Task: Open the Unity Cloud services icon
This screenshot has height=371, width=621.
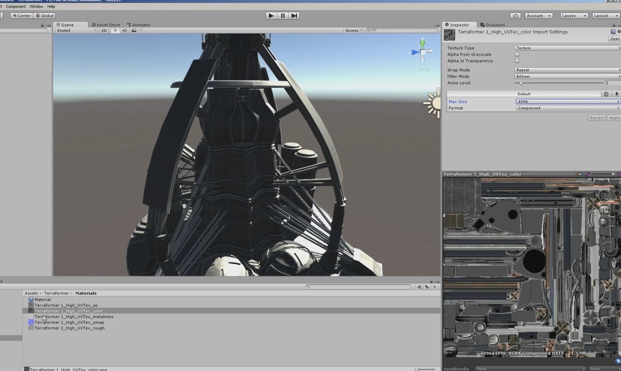Action: click(x=515, y=16)
